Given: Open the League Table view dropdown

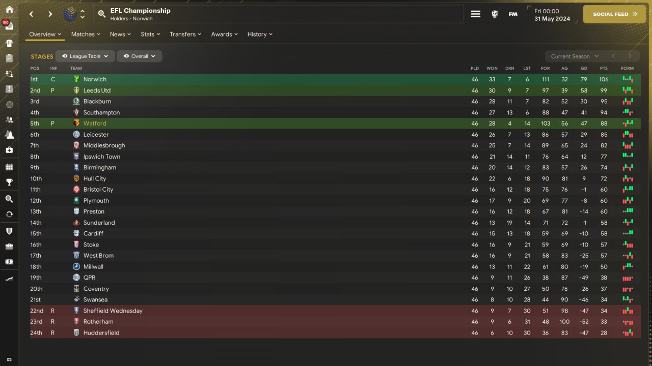Looking at the screenshot, I should pos(85,56).
